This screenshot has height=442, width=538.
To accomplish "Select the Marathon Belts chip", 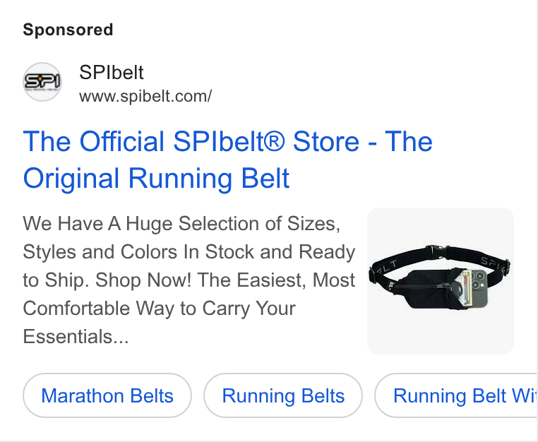I will click(x=107, y=395).
